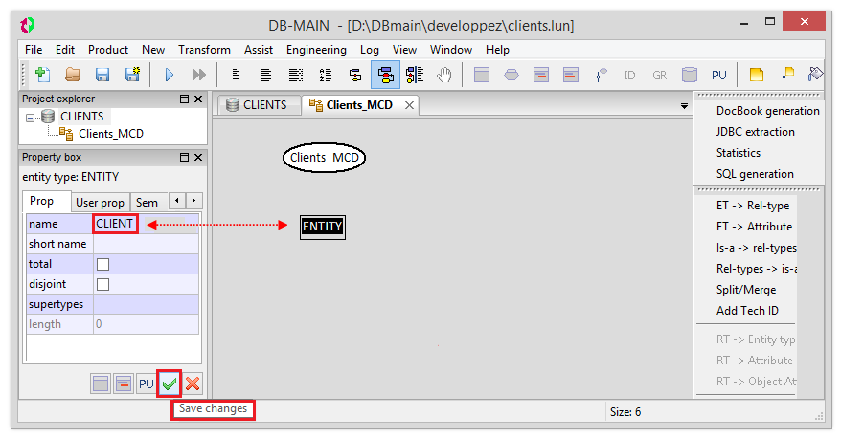Viewport: 841px width, 438px height.
Task: Toggle the total checkbox
Action: pyautogui.click(x=102, y=264)
